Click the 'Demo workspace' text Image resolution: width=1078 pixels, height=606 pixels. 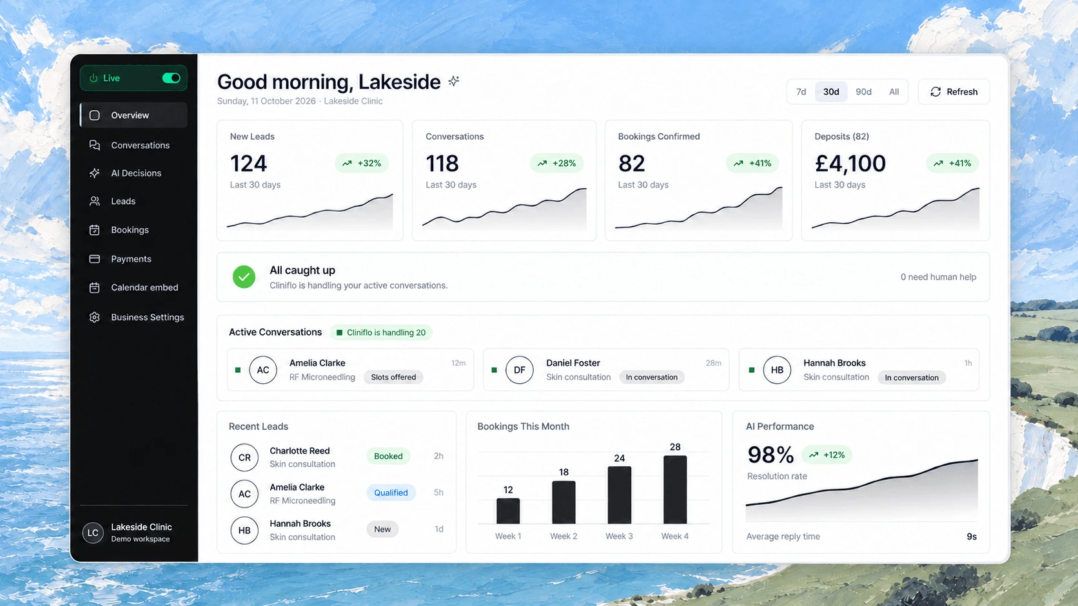pos(140,539)
